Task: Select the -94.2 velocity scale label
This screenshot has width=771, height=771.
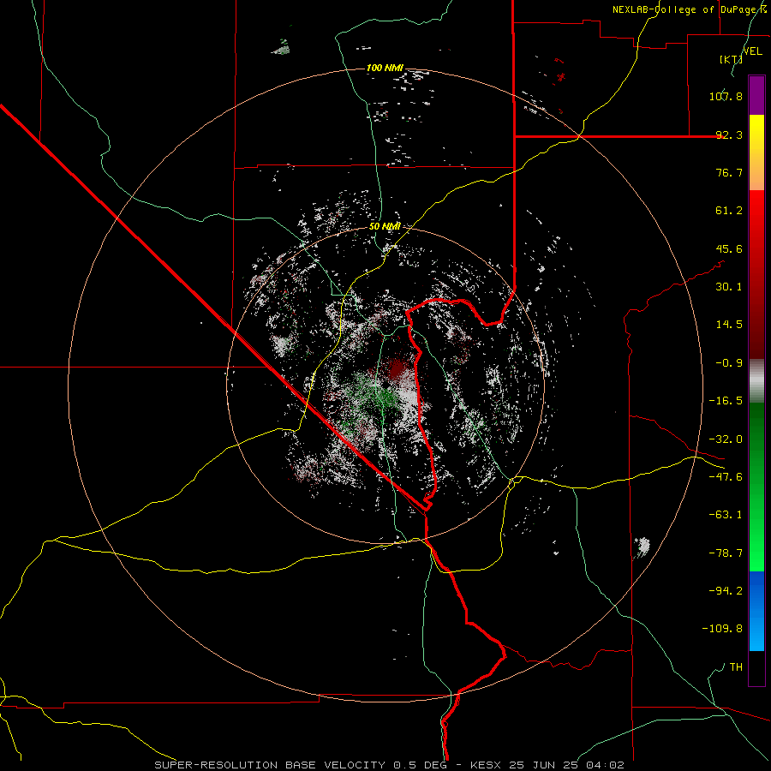Action: pos(726,591)
